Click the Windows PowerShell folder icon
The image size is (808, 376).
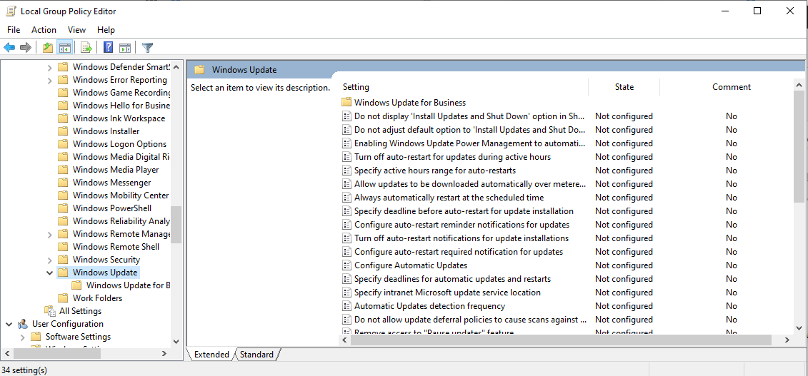pos(63,208)
